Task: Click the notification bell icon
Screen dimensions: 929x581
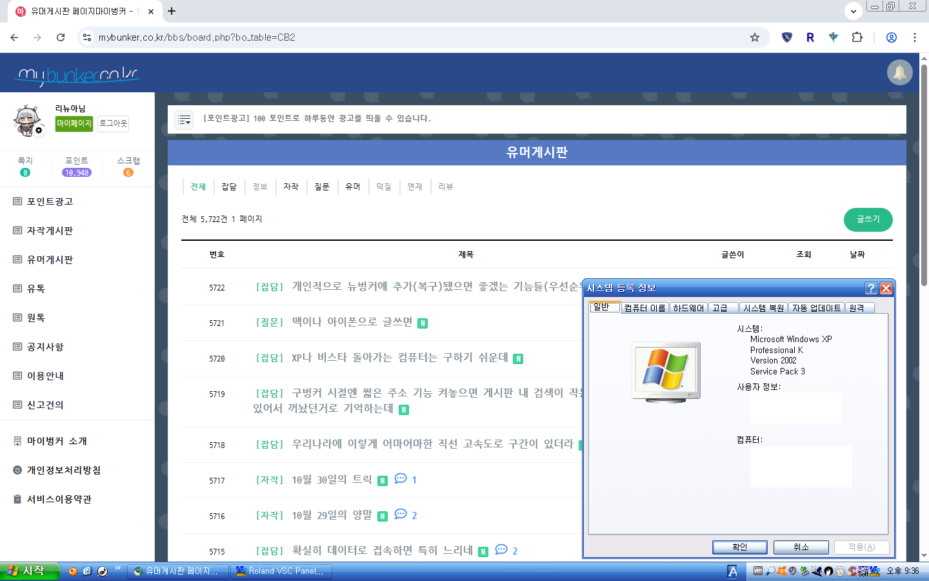Action: click(x=899, y=72)
